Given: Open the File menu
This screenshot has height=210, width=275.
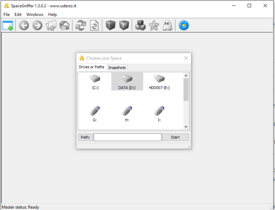Looking at the screenshot, I should pos(7,15).
